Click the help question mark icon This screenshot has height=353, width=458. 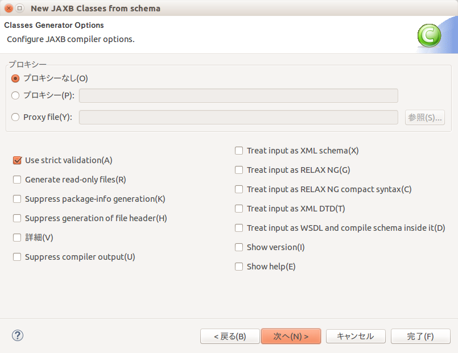click(17, 335)
